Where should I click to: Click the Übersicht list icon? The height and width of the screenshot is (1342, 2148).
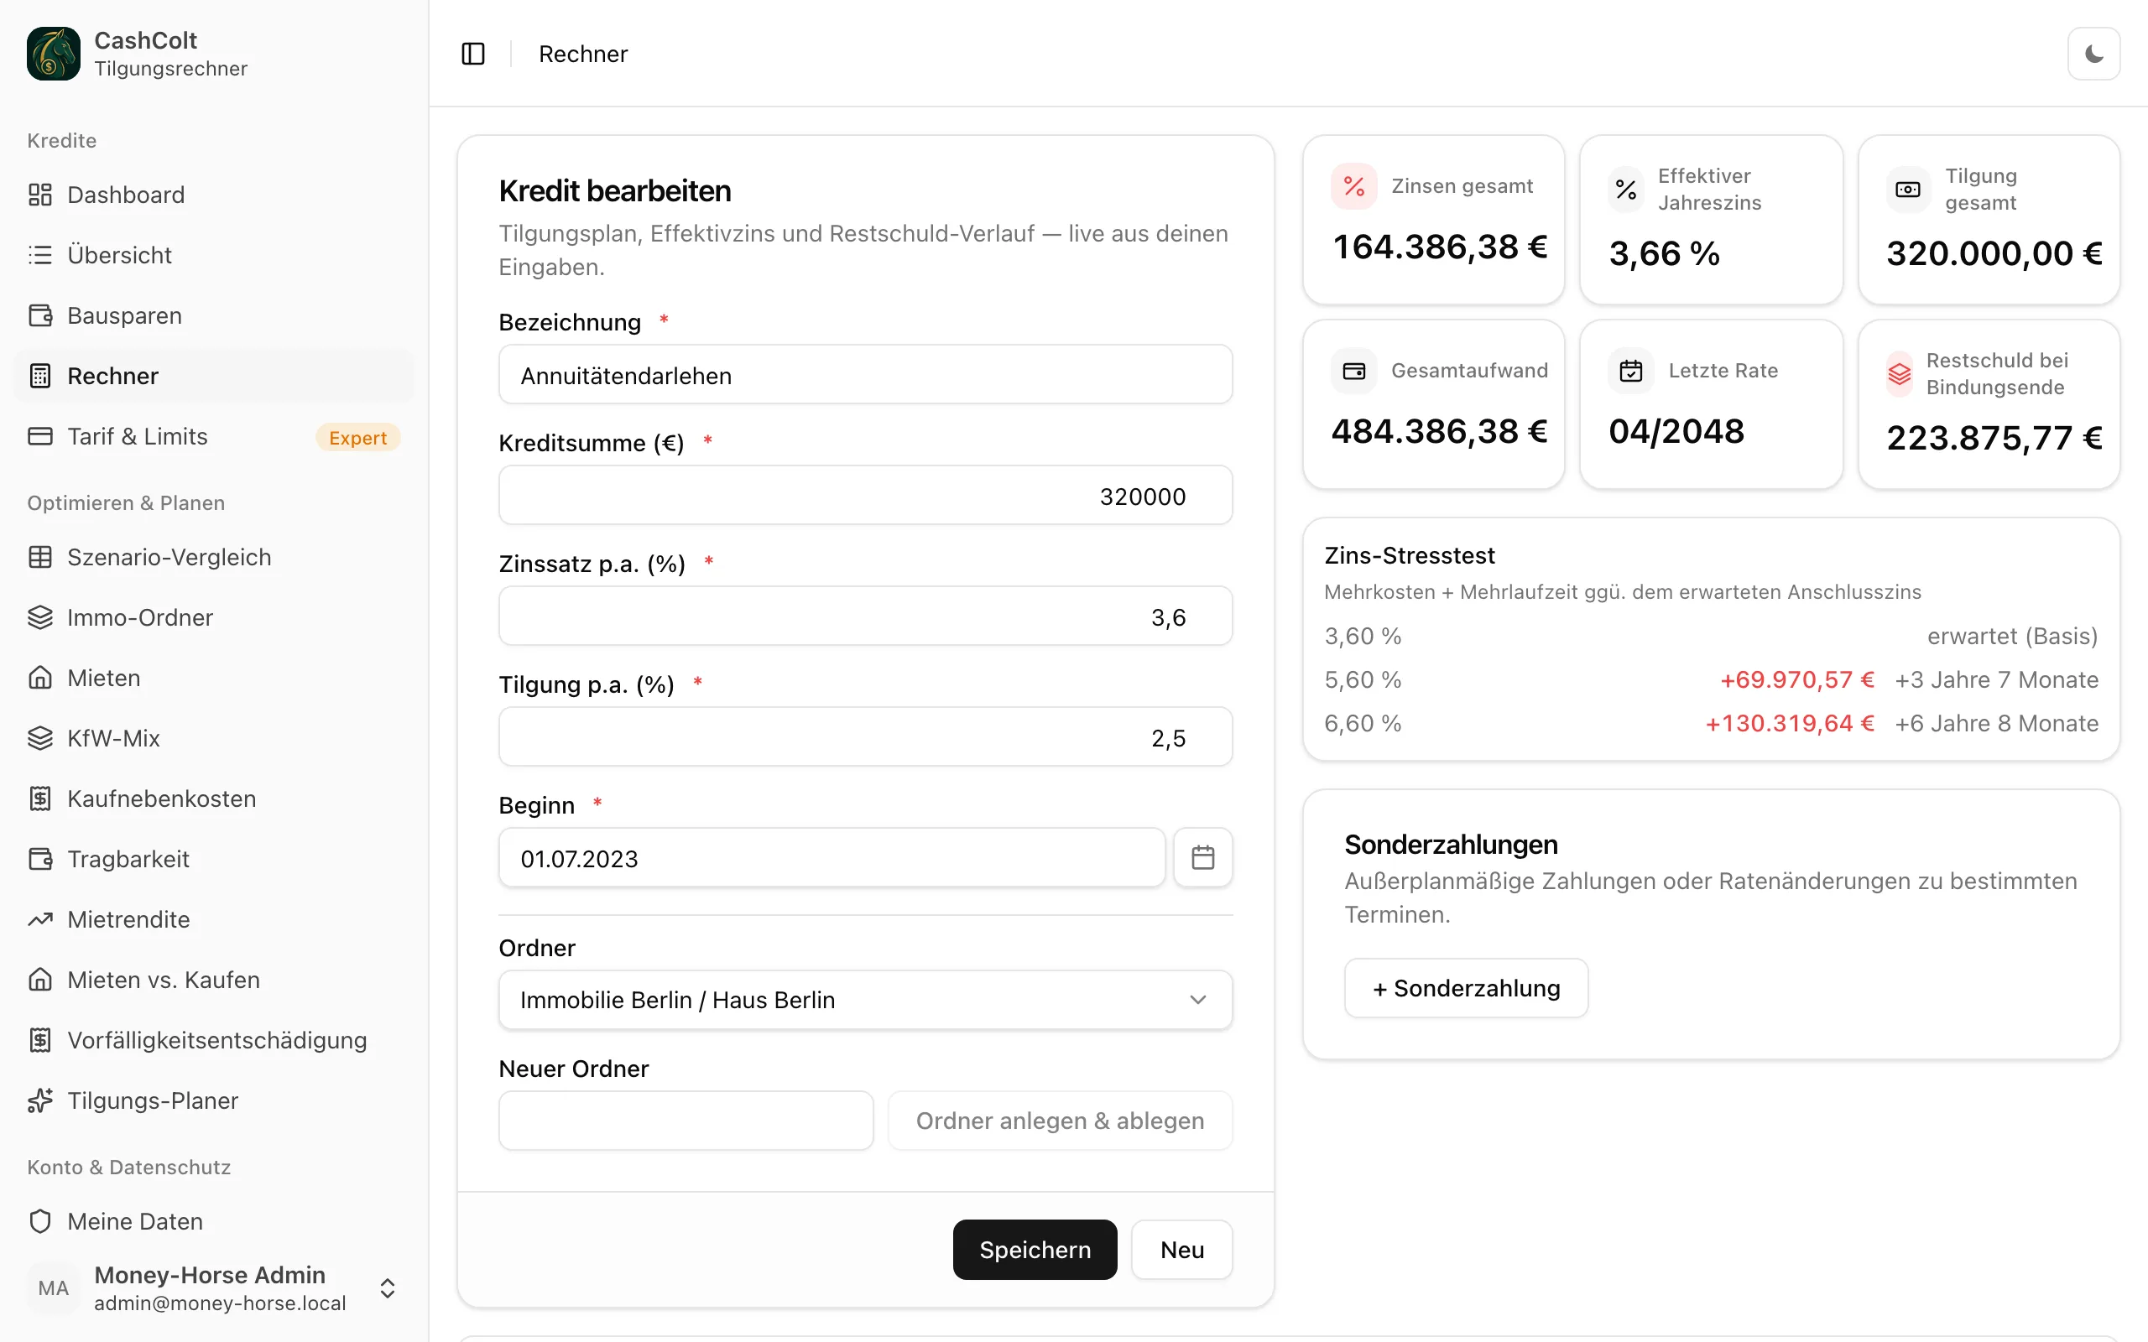40,255
